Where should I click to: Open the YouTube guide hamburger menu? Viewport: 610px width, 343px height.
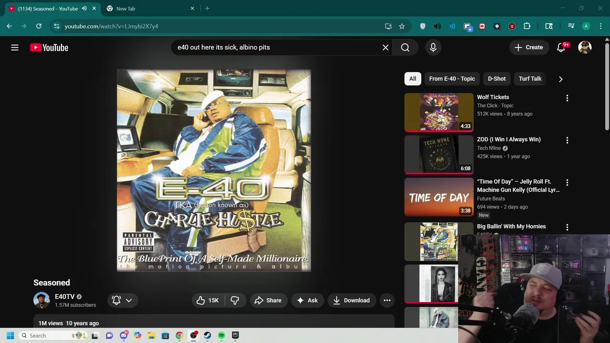(15, 48)
